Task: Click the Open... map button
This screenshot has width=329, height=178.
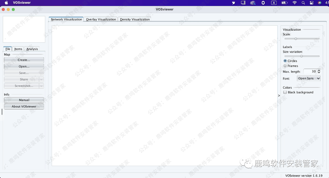Action: (24, 67)
